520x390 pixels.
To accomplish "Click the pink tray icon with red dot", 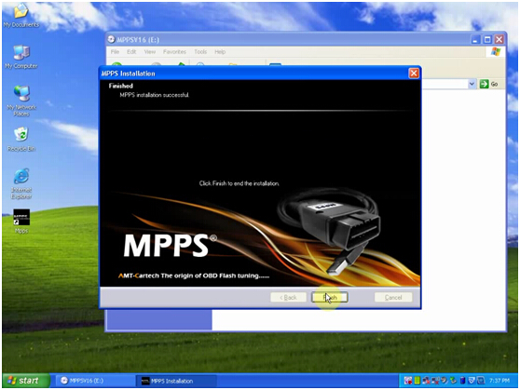I will (x=408, y=381).
